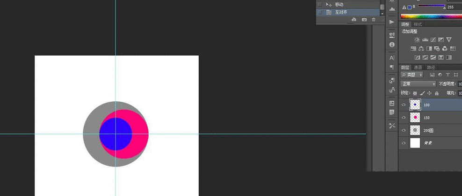Hide the layer named 150
462x196 pixels.
coord(404,118)
